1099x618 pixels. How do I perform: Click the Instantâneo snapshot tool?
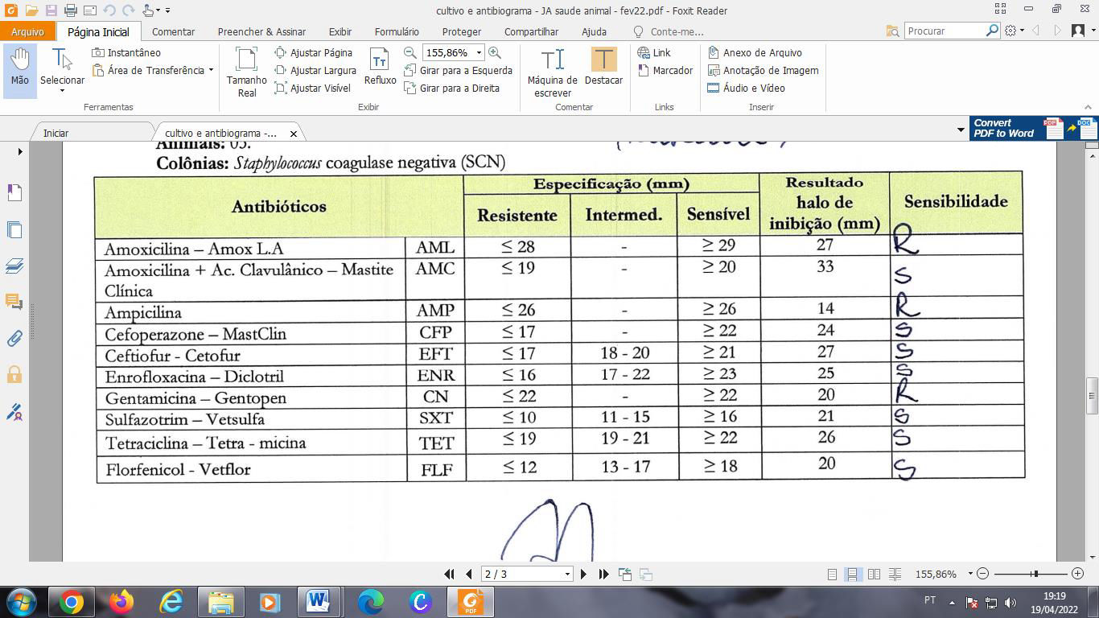[126, 52]
